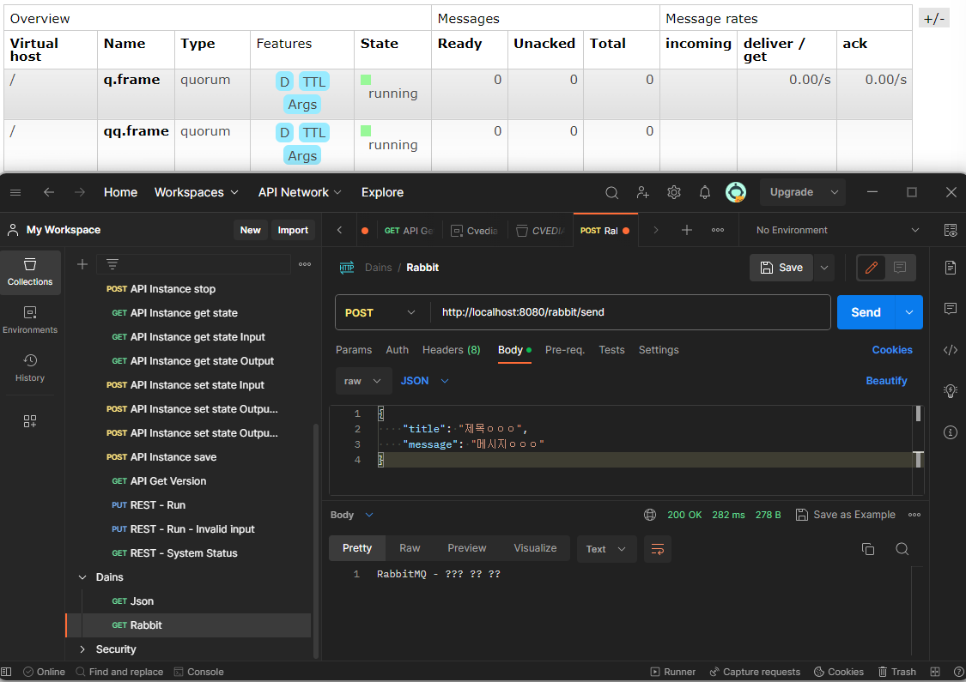Open the response Text format dropdown
Viewport: 966px width, 682px height.
pos(605,549)
